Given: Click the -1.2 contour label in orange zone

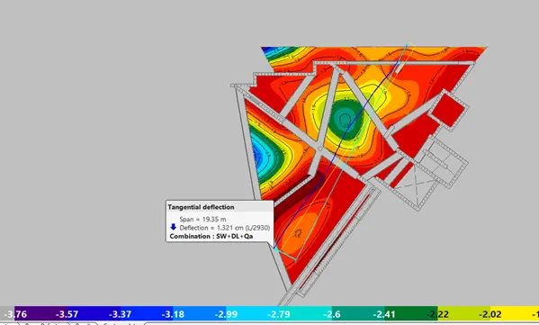Looking at the screenshot, I should pos(297,235).
